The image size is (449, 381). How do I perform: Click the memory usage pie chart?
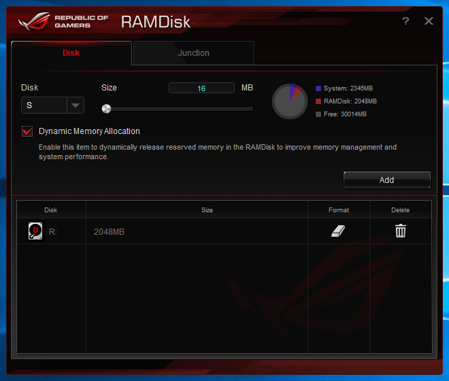[x=290, y=101]
